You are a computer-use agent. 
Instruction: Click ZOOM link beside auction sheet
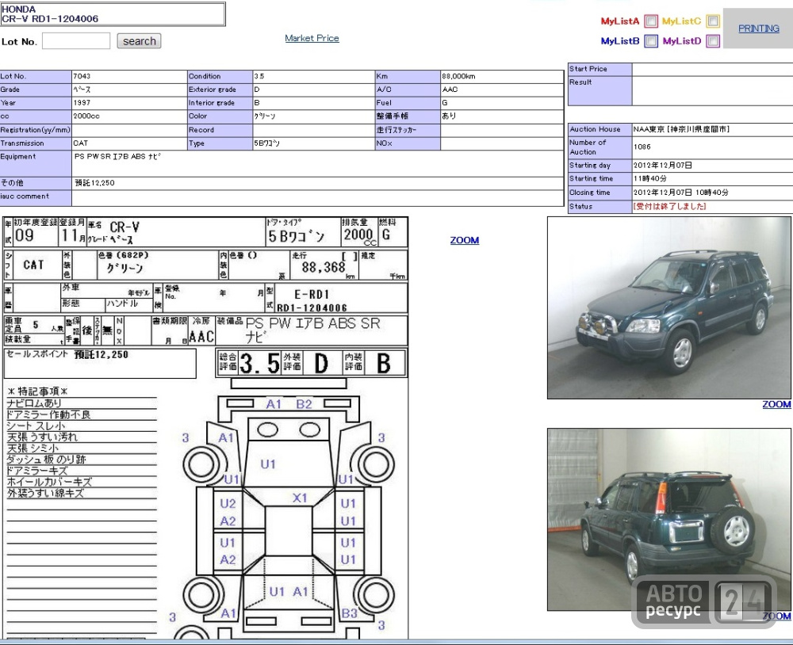(x=464, y=240)
